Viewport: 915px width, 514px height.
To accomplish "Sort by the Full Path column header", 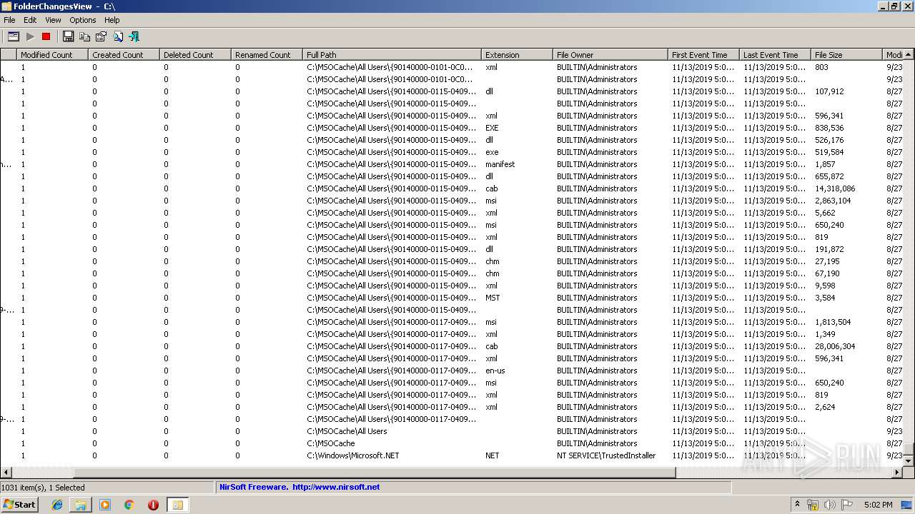I will coord(392,54).
